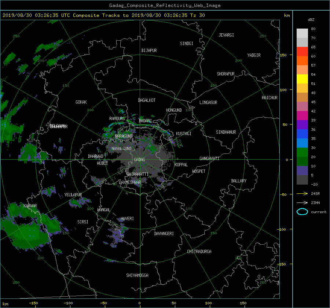
Task: Click the NAVALGUND city label
Action: [121, 148]
